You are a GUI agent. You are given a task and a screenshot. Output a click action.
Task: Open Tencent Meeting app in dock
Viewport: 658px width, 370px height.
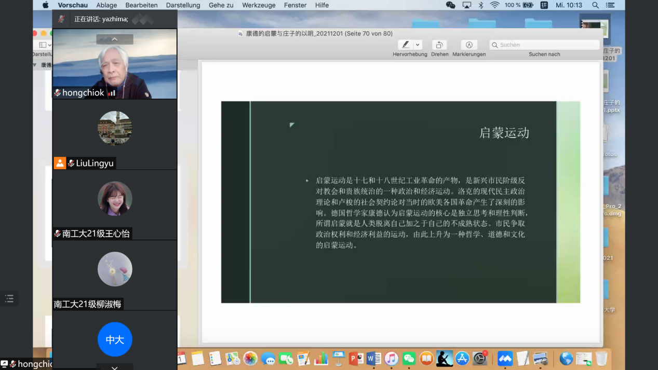pyautogui.click(x=505, y=359)
